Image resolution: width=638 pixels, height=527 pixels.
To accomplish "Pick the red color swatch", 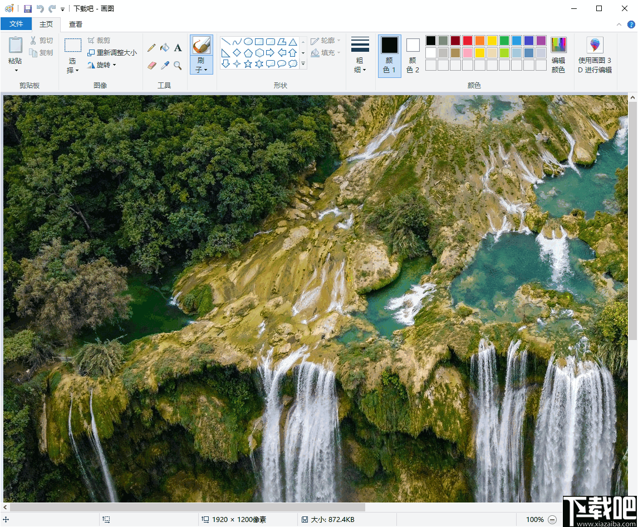I will point(468,41).
